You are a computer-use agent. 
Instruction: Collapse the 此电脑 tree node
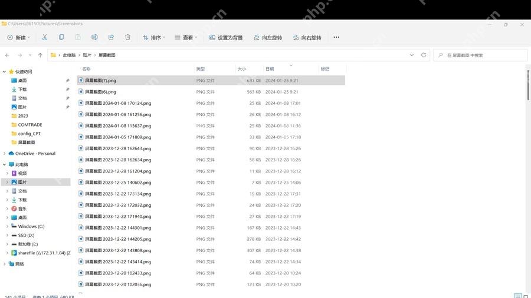click(x=4, y=164)
